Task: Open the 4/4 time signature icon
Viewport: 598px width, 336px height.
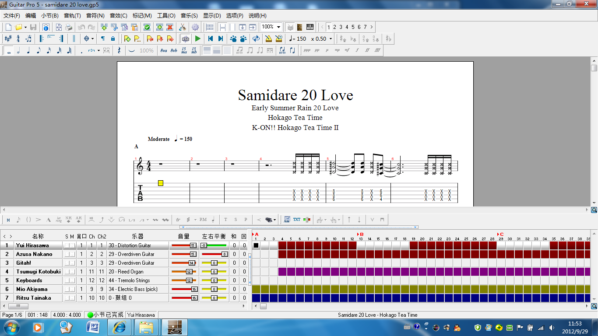Action: pyautogui.click(x=18, y=38)
